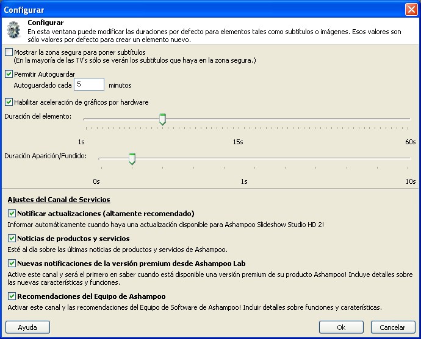The width and height of the screenshot is (421, 339).
Task: Enable Mostrar la zona segura checkbox
Action: [x=9, y=52]
